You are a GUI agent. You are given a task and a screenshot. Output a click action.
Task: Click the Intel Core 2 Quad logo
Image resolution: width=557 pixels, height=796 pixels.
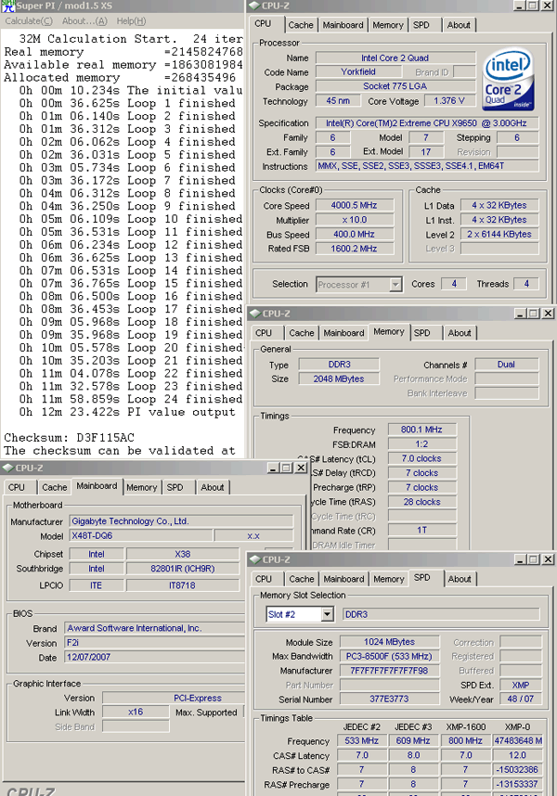508,79
